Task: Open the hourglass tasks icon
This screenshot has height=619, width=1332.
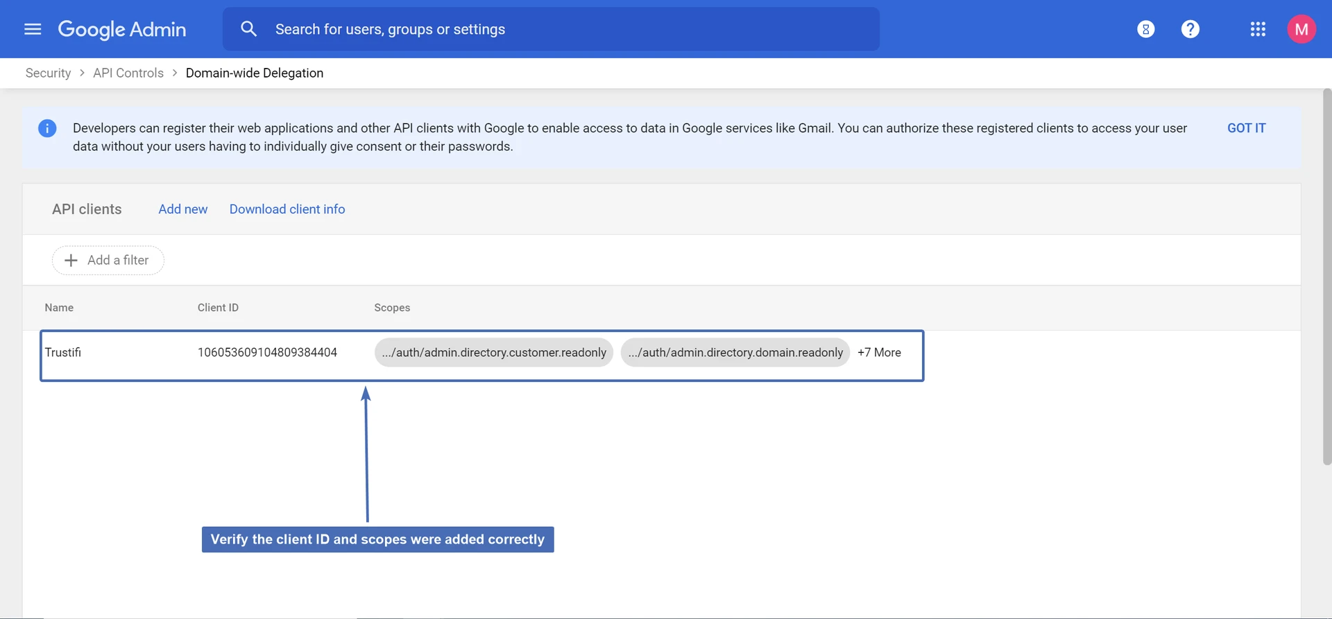Action: pos(1146,29)
